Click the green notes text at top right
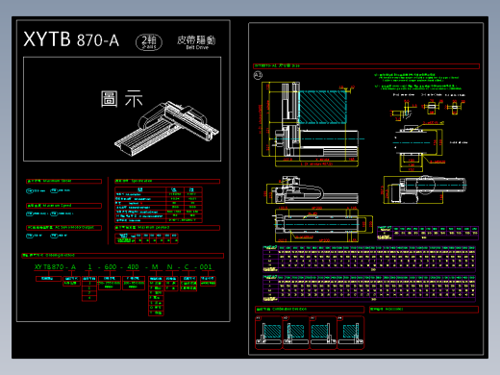Screen dimensions: 500x375 coord(417,82)
